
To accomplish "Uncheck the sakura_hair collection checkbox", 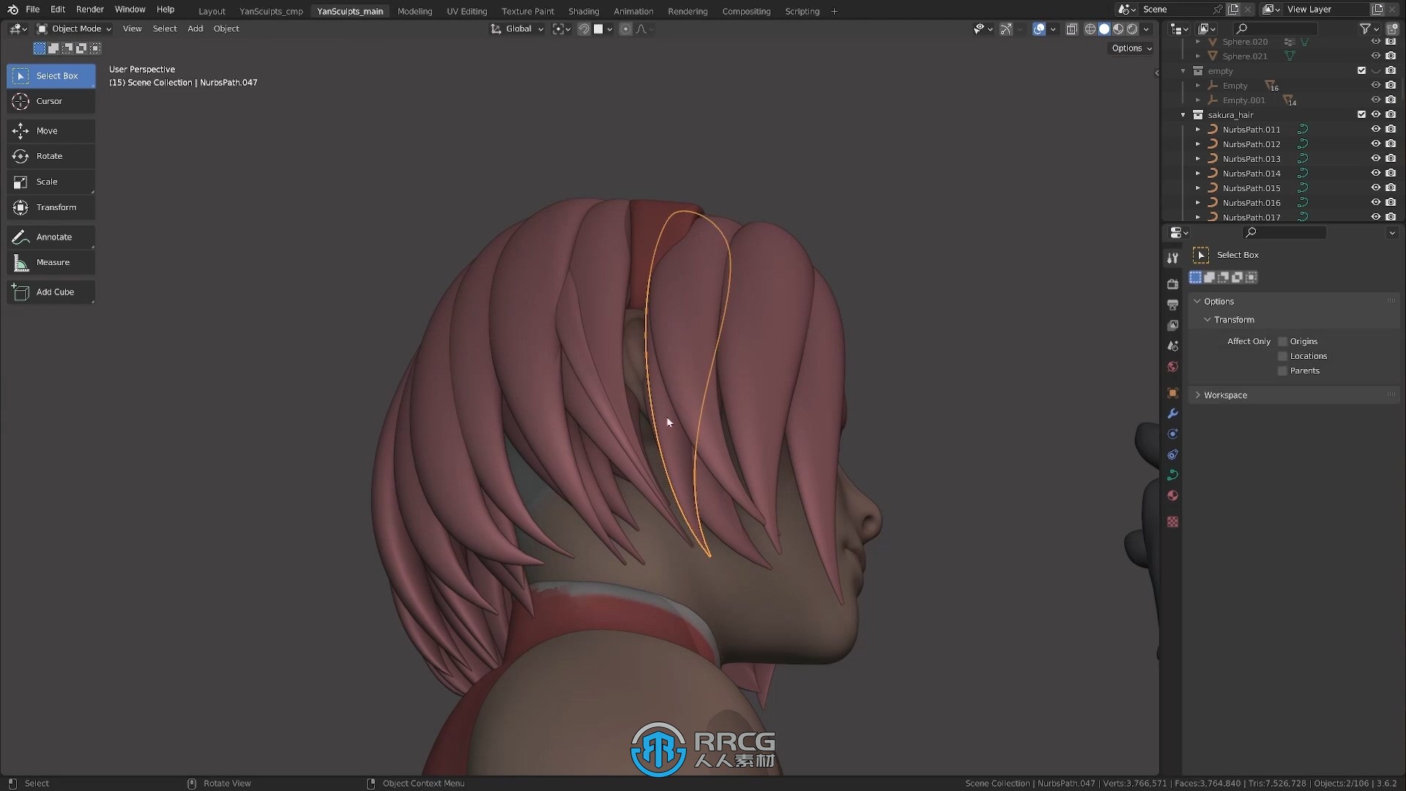I will coord(1361,114).
